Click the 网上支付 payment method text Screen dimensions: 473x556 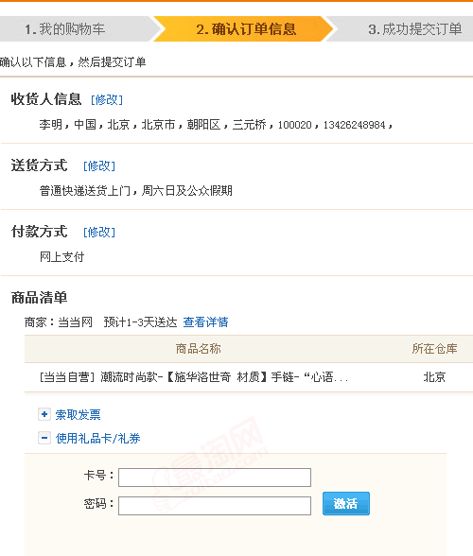click(61, 257)
